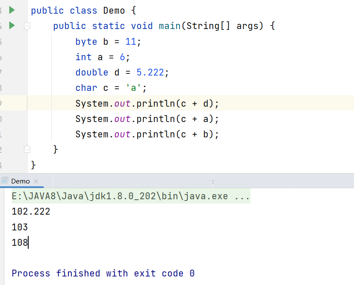Click the console output 102.222

tap(31, 212)
